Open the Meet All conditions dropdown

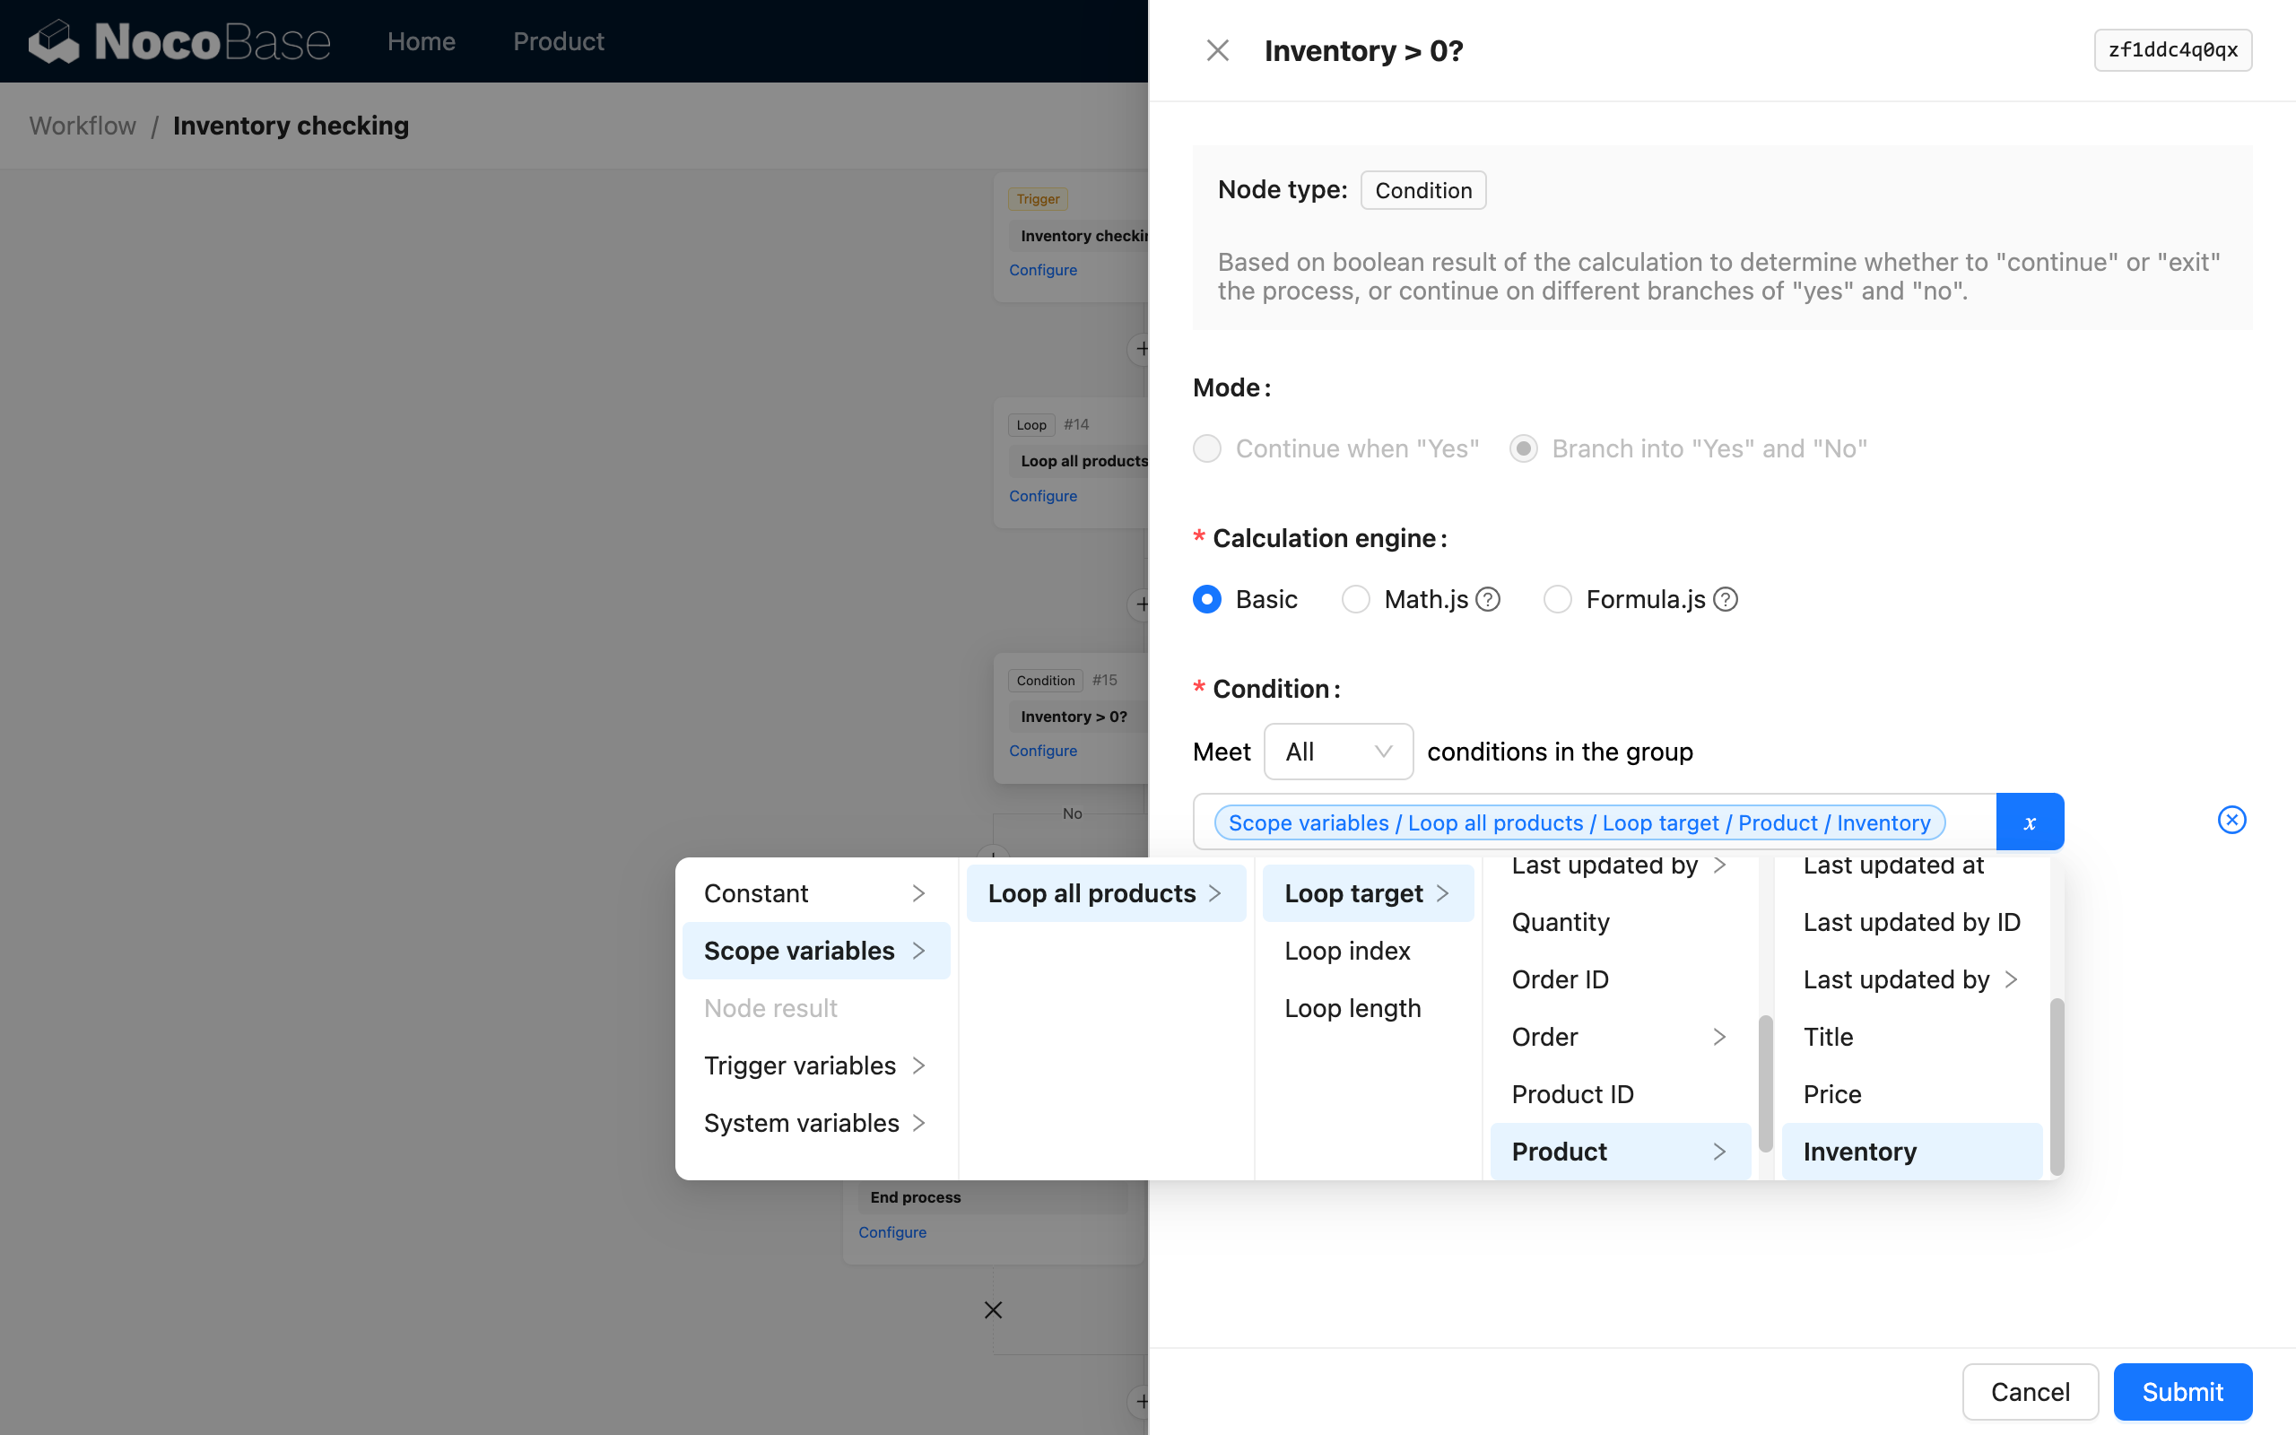[x=1338, y=752]
